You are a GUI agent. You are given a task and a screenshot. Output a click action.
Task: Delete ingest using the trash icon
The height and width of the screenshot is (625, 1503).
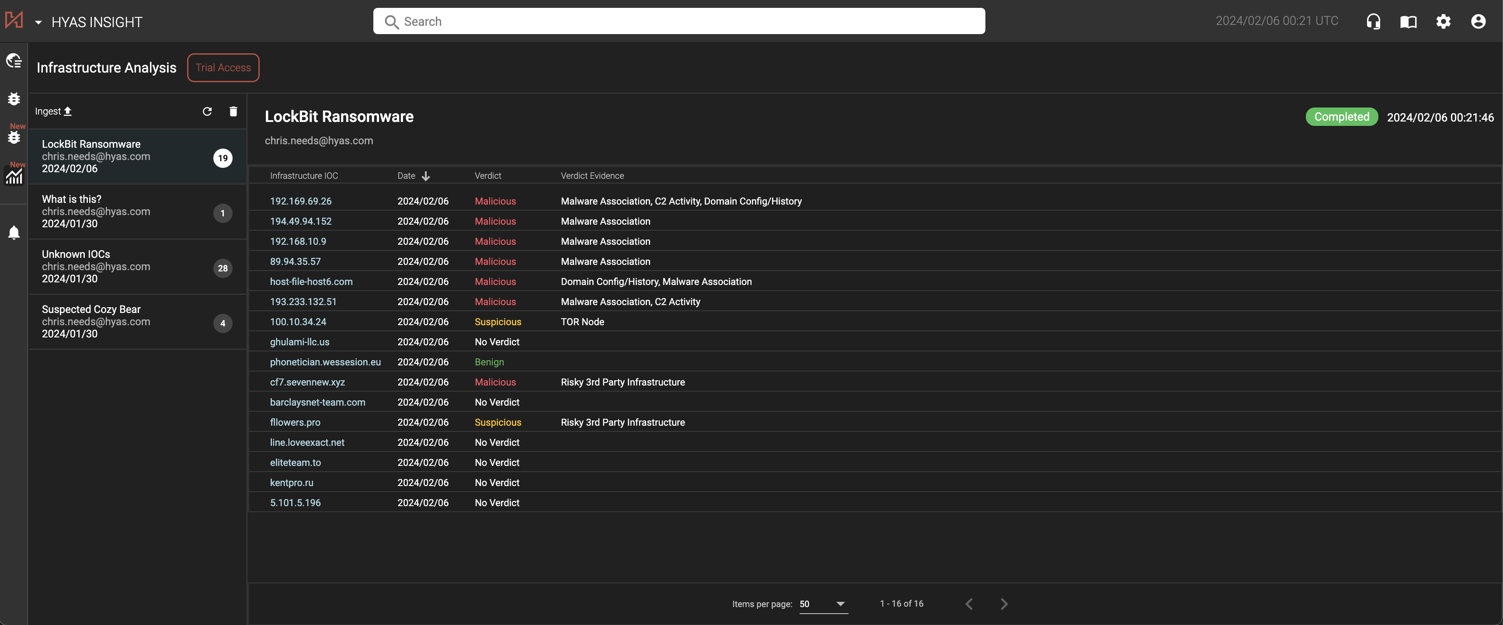[x=233, y=111]
